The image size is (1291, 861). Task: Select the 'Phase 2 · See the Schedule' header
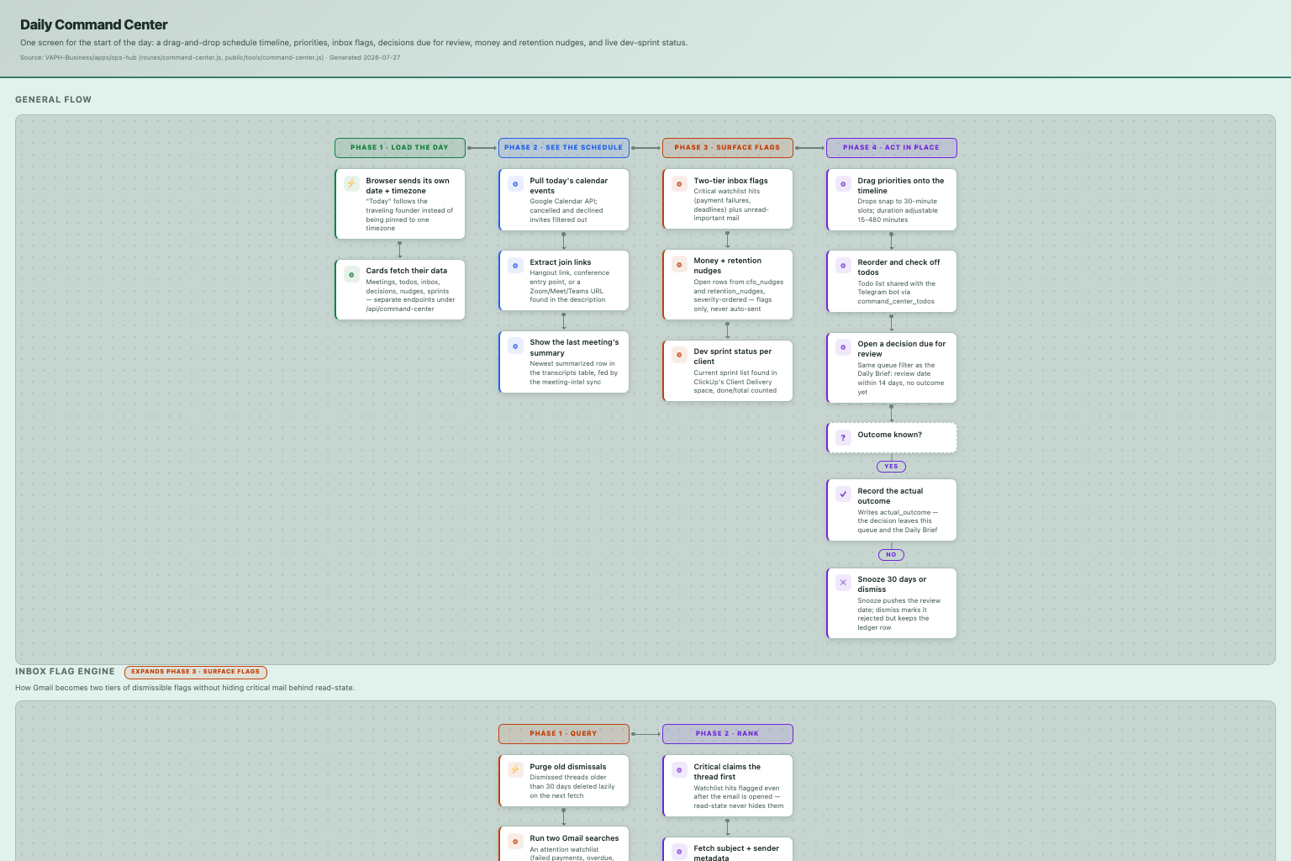(564, 147)
